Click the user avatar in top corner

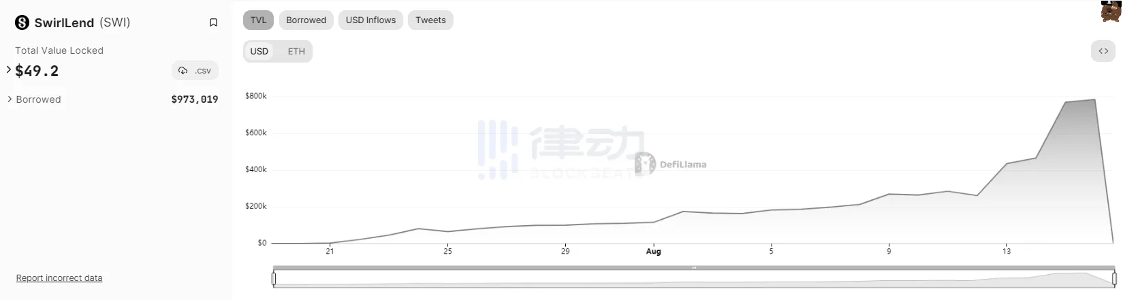click(1111, 11)
